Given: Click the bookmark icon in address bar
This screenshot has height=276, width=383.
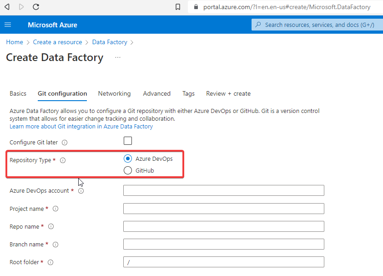Looking at the screenshot, I should (x=178, y=7).
